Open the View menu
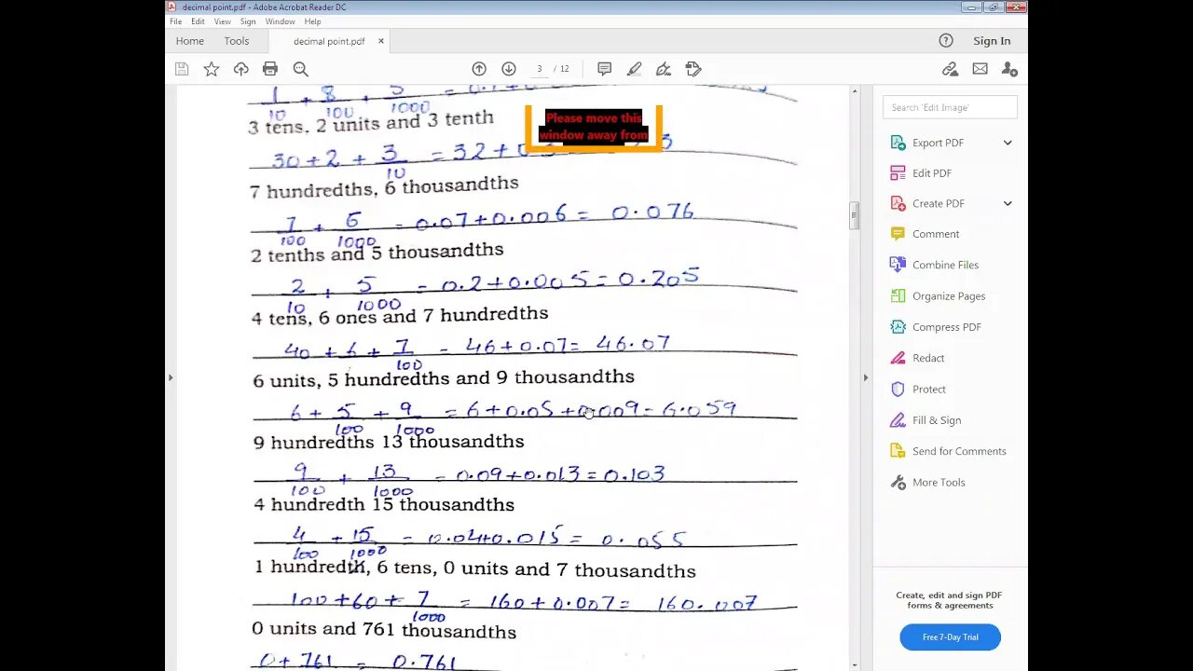This screenshot has width=1193, height=671. [223, 21]
